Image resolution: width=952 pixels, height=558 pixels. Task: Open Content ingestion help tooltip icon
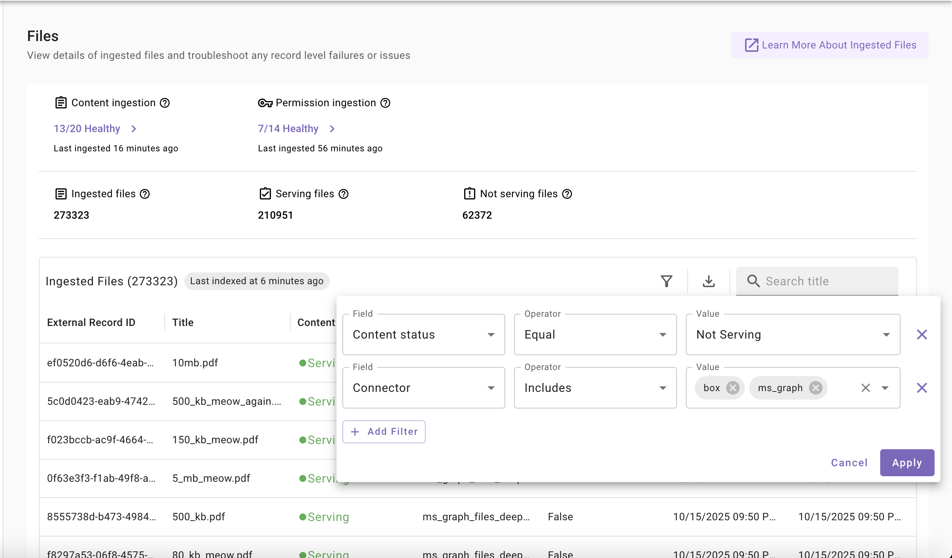pos(165,103)
